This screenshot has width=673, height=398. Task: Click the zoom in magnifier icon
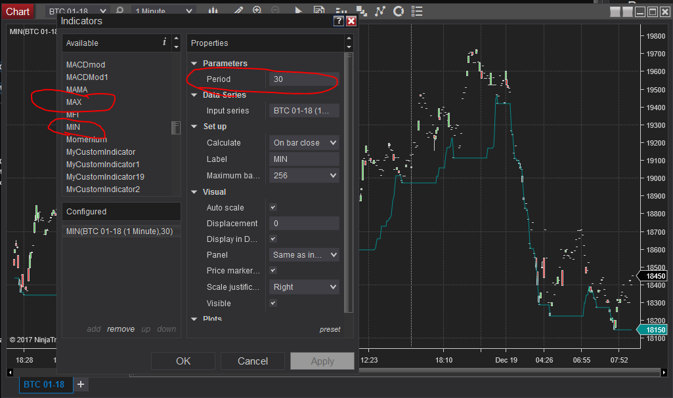[257, 11]
